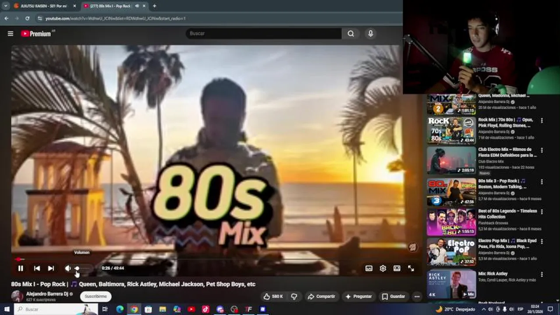This screenshot has width=560, height=315.
Task: Close the JUJUTSU KAISEN tab
Action: coord(74,6)
